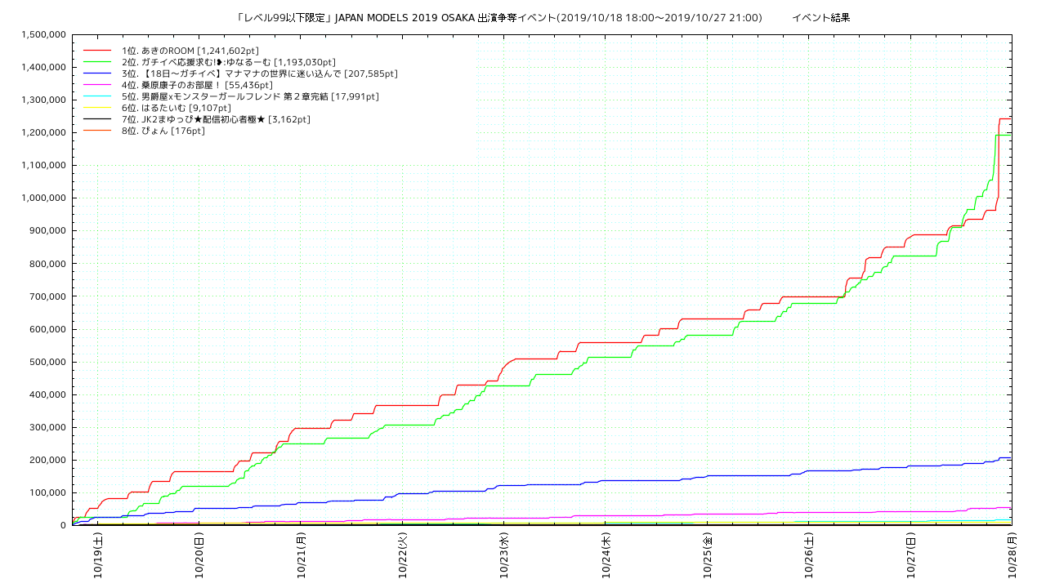Click the 10/19(土) date label on x-axis
This screenshot has height=588, width=1046.
tap(98, 556)
